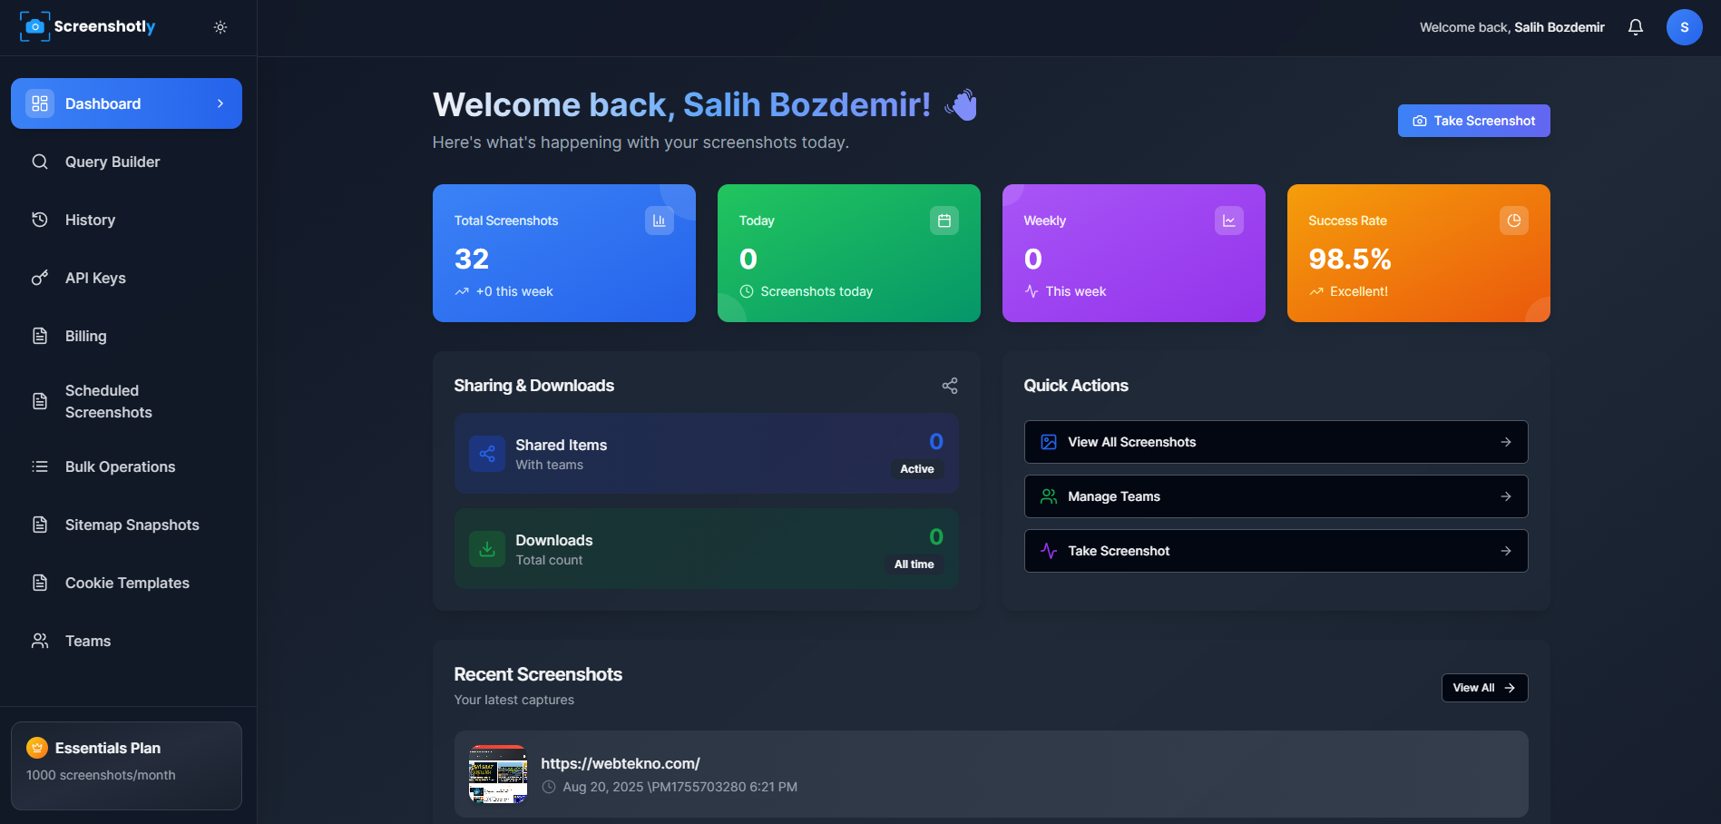
Task: Click View All Screenshots quick action
Action: (x=1276, y=442)
